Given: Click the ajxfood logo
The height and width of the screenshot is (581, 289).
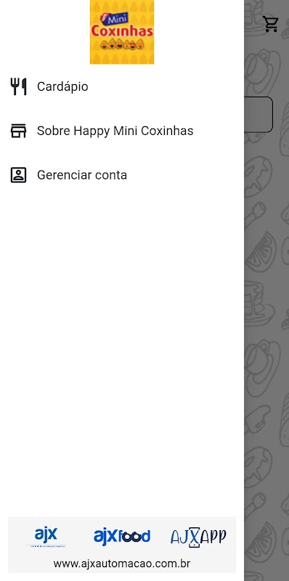Looking at the screenshot, I should [x=121, y=537].
